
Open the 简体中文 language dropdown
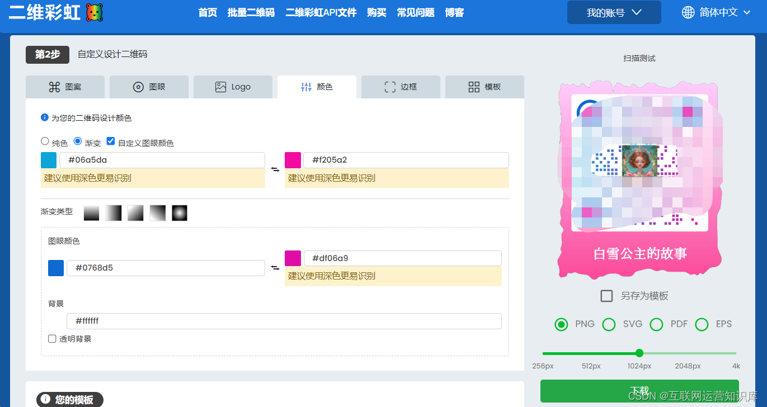[x=716, y=12]
